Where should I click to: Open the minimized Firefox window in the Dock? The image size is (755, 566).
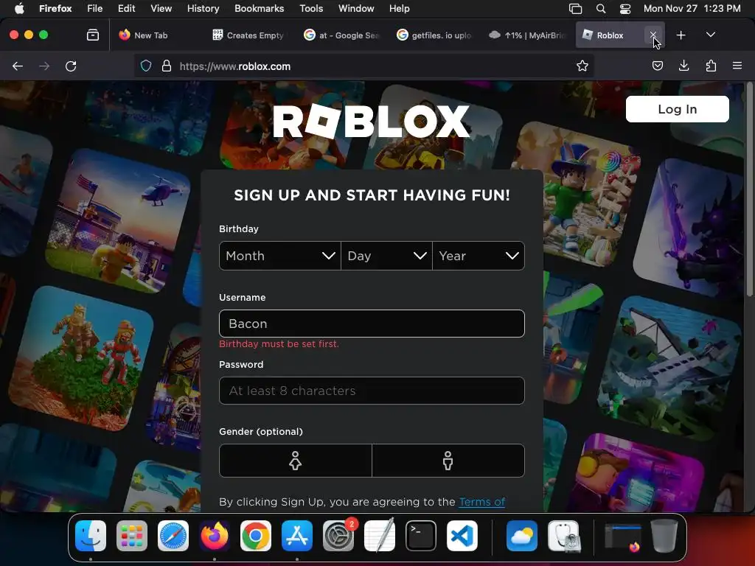tap(623, 537)
